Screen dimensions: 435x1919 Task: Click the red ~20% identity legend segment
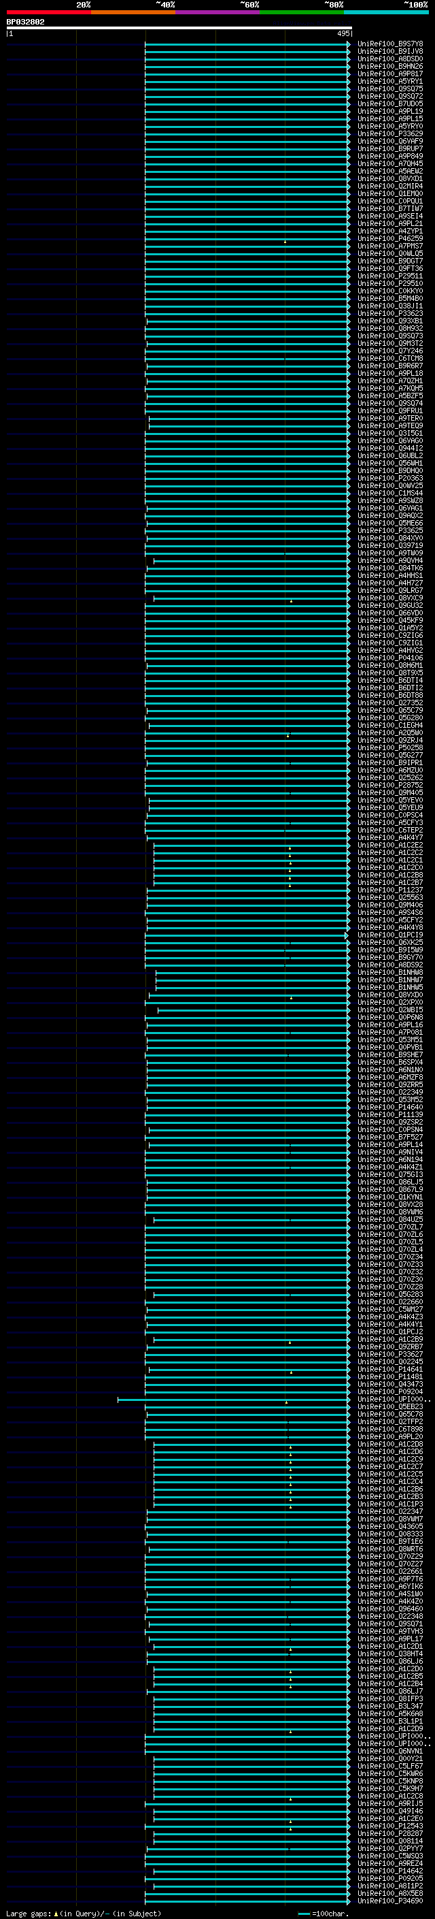[48, 12]
